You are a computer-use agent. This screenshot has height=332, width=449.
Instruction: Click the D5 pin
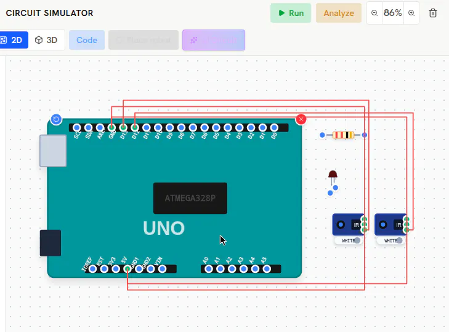click(x=216, y=127)
